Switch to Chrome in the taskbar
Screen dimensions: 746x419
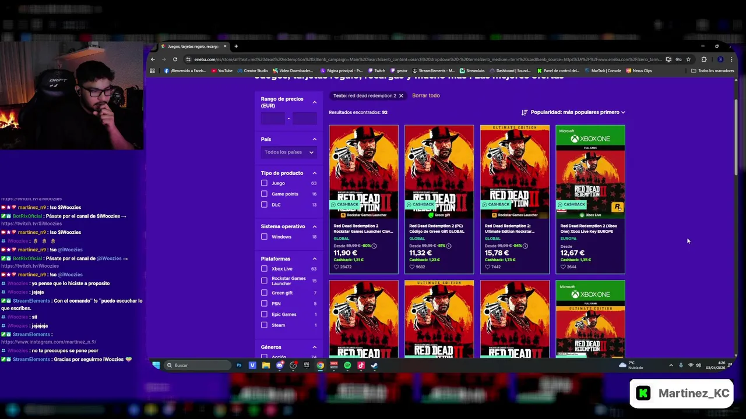click(320, 365)
